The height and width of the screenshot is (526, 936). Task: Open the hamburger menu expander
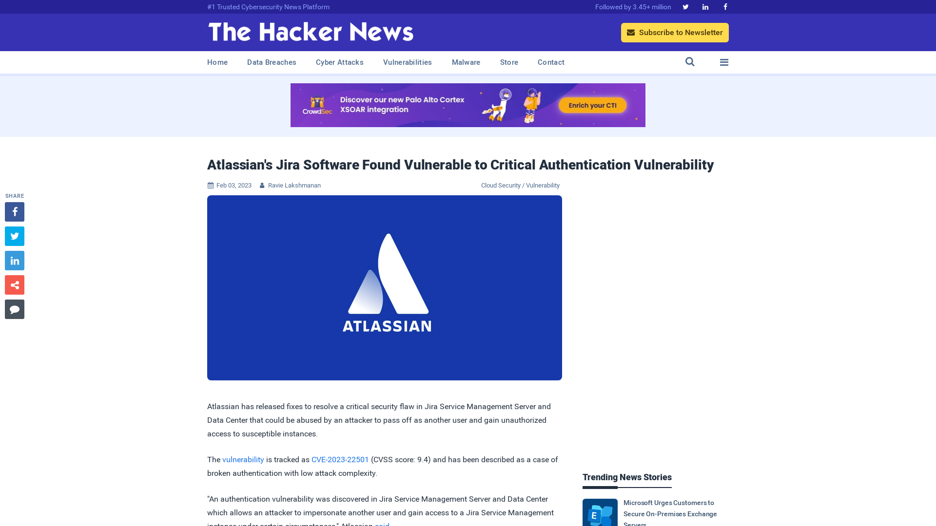(724, 62)
